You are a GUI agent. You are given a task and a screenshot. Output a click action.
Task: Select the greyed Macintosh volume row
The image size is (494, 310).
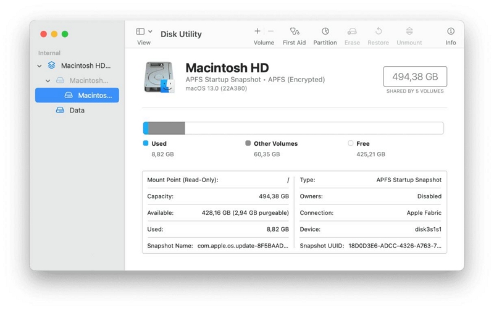[77, 80]
